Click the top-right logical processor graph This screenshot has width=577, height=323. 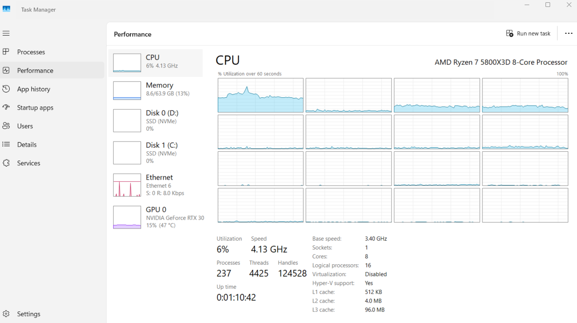pos(525,95)
